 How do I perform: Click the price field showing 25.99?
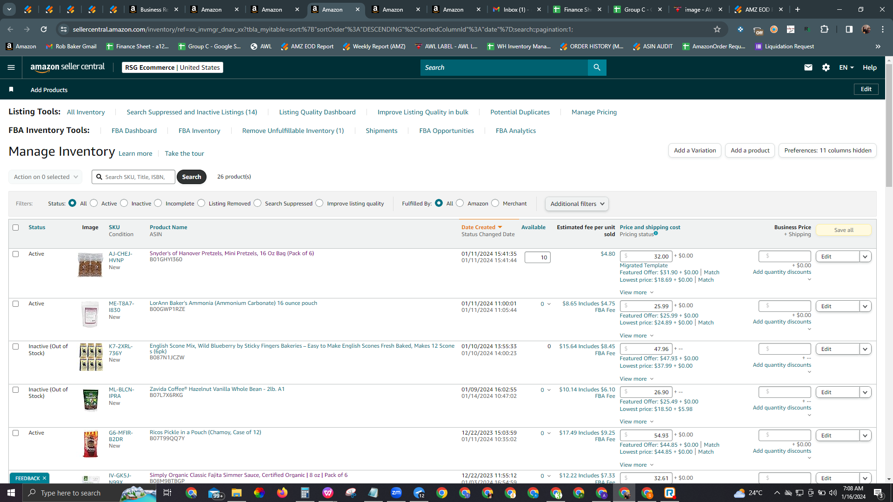tap(646, 306)
